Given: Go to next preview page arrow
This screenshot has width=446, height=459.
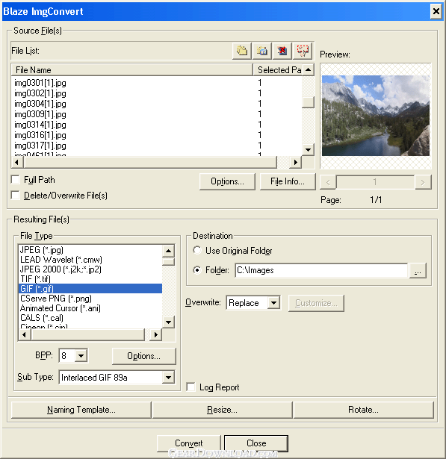Looking at the screenshot, I should (x=423, y=182).
